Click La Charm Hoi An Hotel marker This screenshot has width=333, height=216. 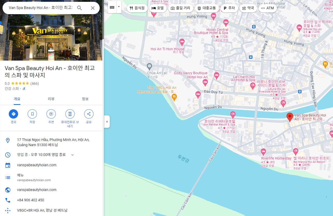(x=253, y=86)
